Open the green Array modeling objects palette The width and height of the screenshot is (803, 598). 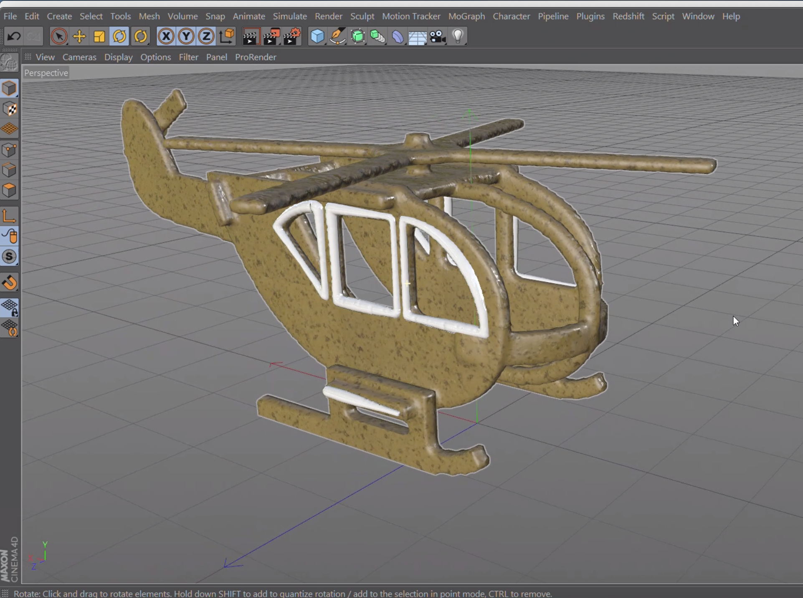click(378, 36)
